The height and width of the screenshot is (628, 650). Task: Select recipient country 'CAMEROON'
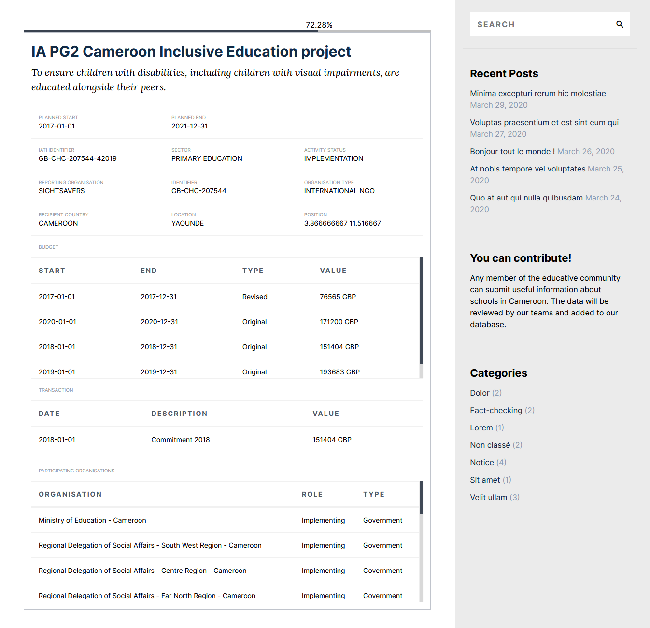[58, 223]
